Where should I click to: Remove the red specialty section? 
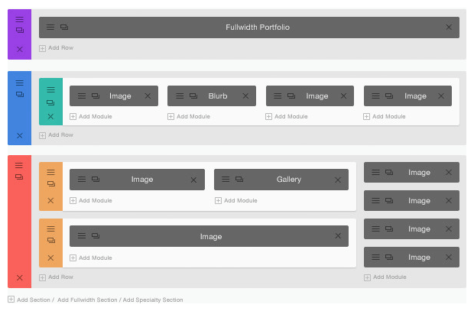click(x=20, y=277)
